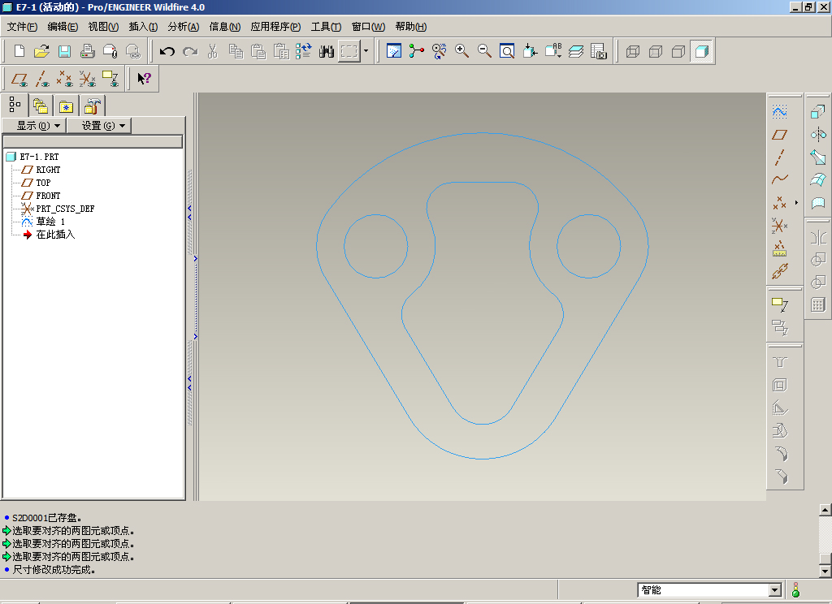Click datum plane tool on right toolbar
832x604 pixels.
pos(779,135)
